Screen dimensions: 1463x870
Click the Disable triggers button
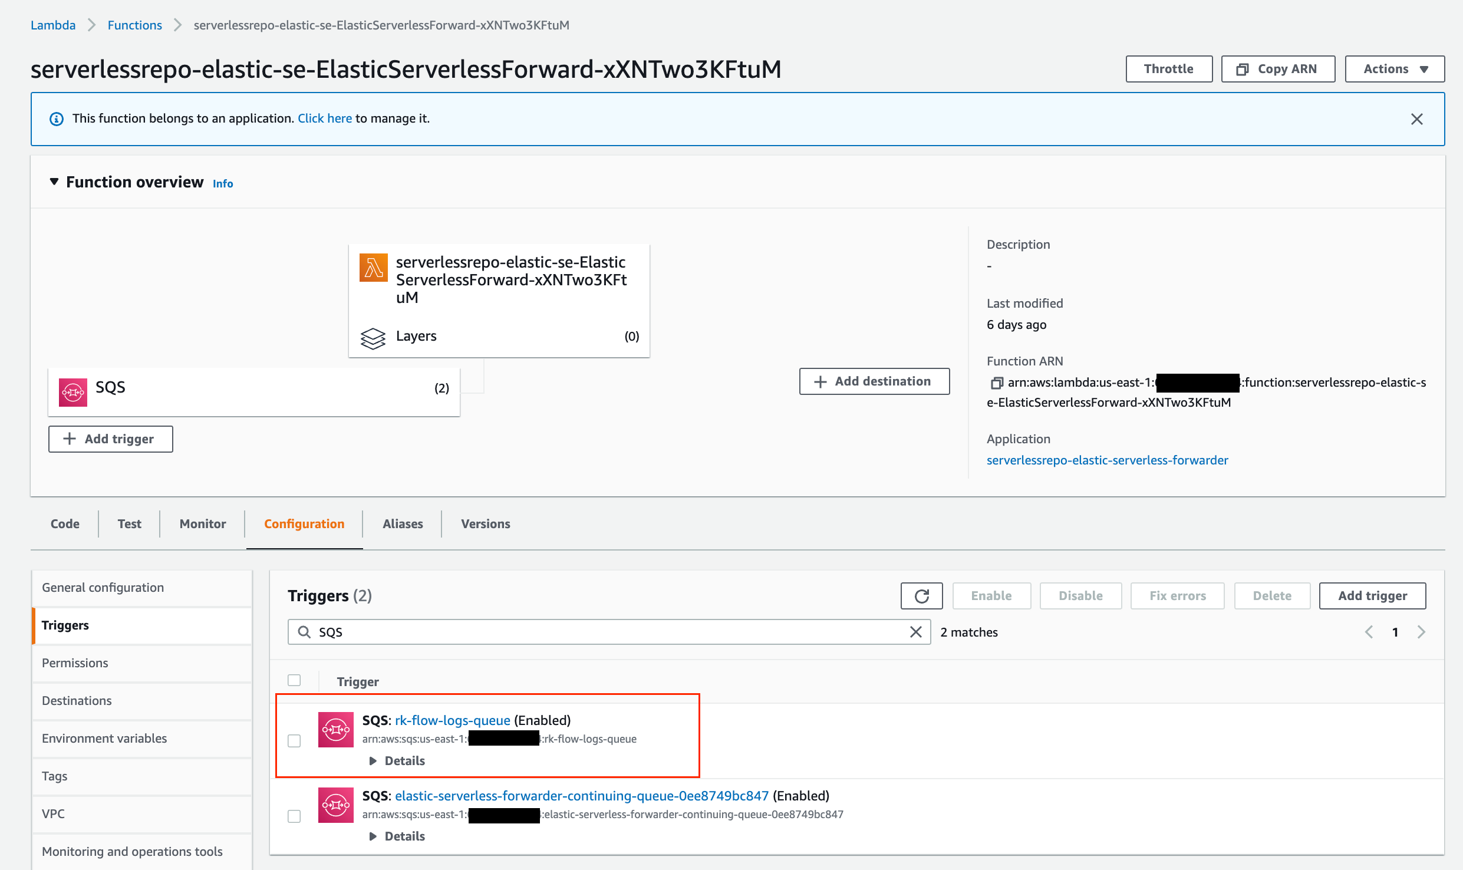(x=1080, y=596)
